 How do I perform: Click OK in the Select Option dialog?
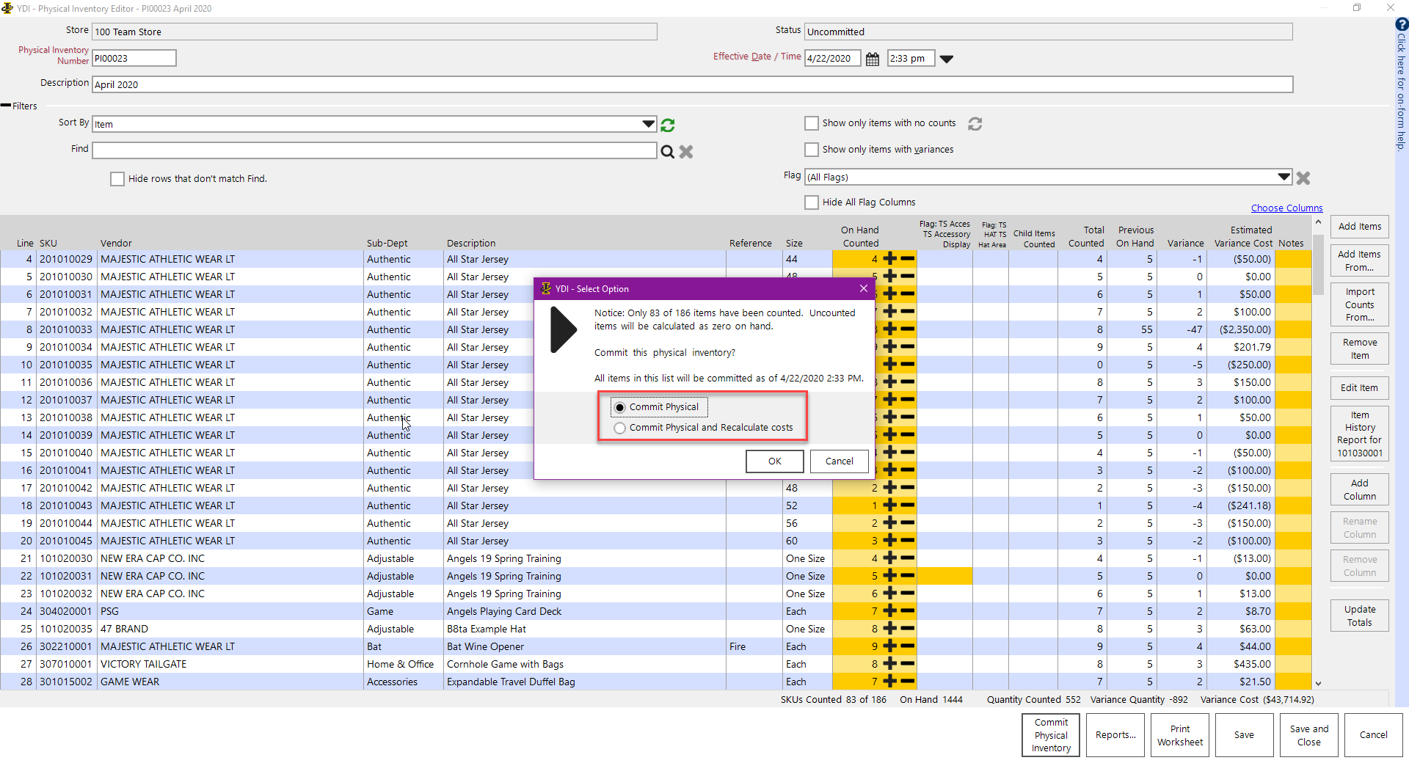point(774,461)
